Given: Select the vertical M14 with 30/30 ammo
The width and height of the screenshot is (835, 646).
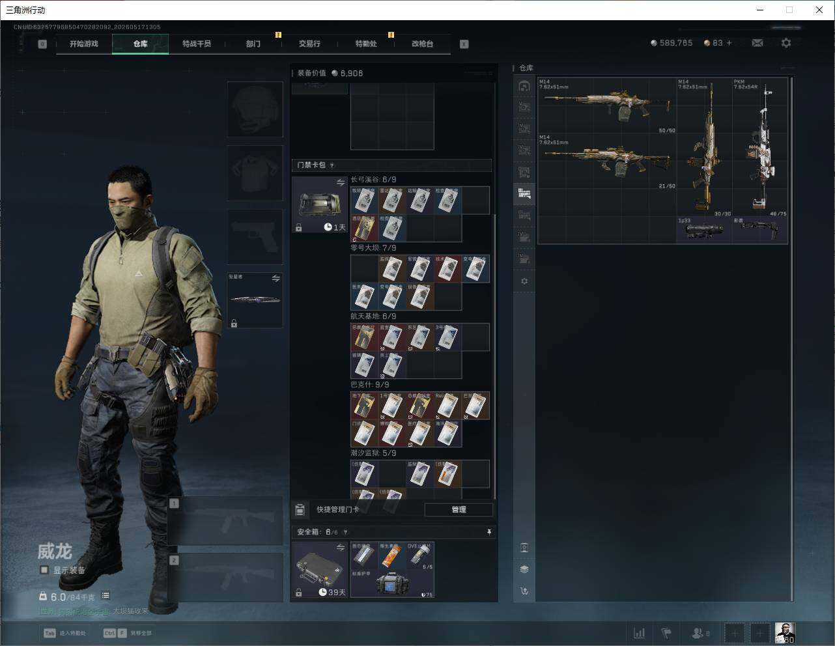Looking at the screenshot, I should 705,147.
